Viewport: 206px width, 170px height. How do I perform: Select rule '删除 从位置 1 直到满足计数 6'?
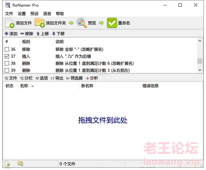tap(95, 63)
